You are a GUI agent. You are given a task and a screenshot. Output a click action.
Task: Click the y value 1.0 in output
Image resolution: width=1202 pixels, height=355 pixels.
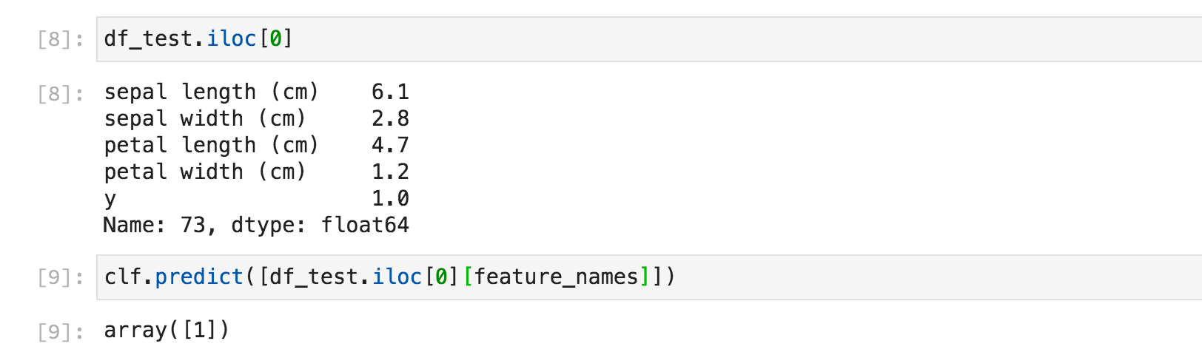[x=390, y=198]
